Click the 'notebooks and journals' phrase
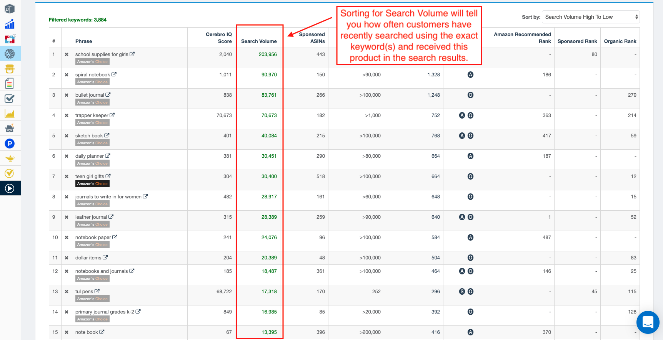 [102, 271]
